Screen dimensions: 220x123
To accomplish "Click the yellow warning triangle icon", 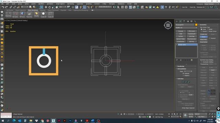I will click(157, 7).
